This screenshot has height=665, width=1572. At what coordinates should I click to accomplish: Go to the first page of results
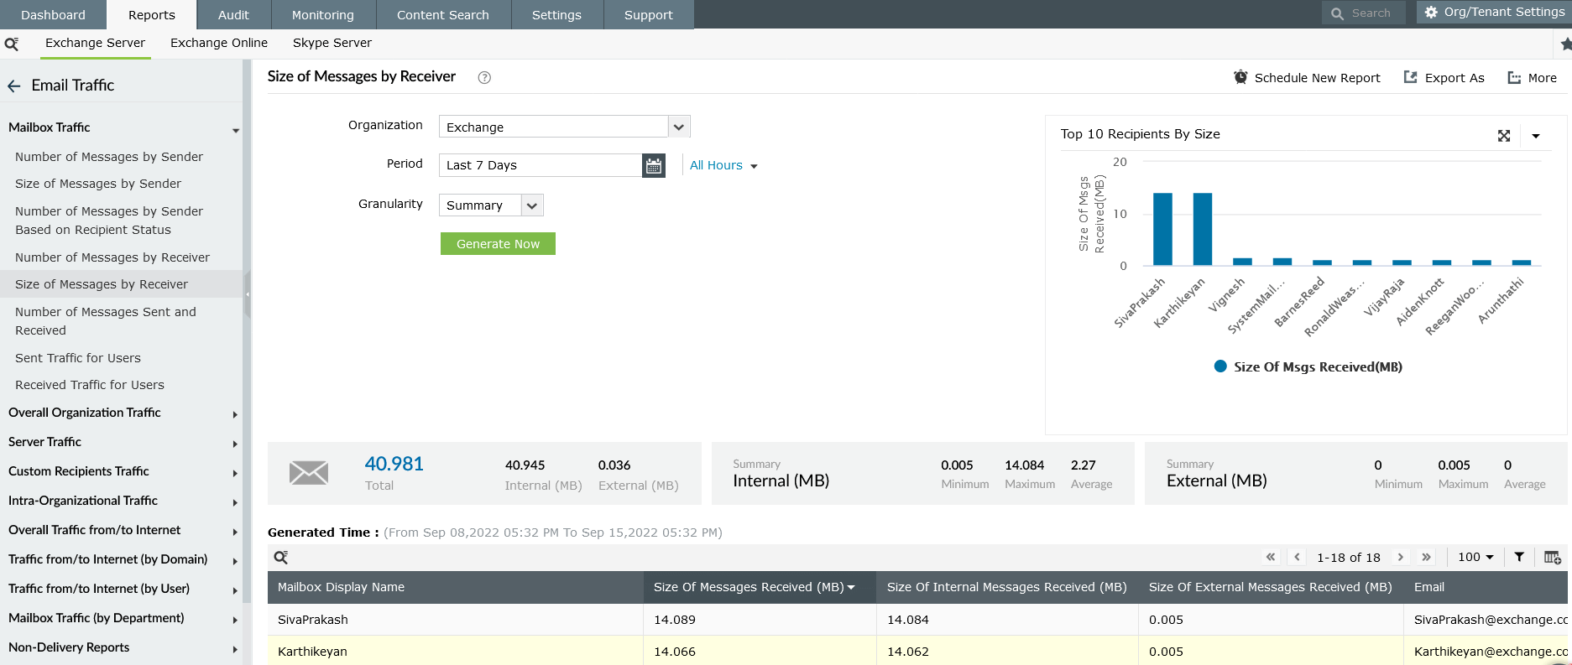point(1271,557)
